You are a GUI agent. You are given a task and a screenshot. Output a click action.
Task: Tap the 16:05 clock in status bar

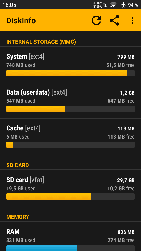point(9,5)
